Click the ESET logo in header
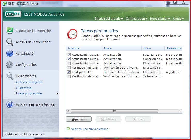191x140 pixels. click(x=13, y=14)
